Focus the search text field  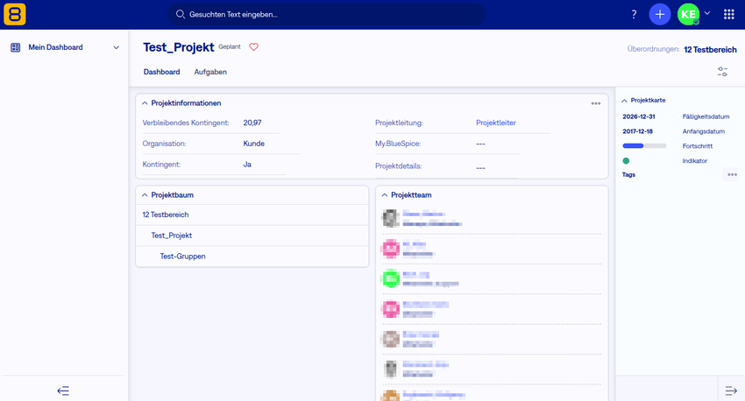[x=326, y=14]
